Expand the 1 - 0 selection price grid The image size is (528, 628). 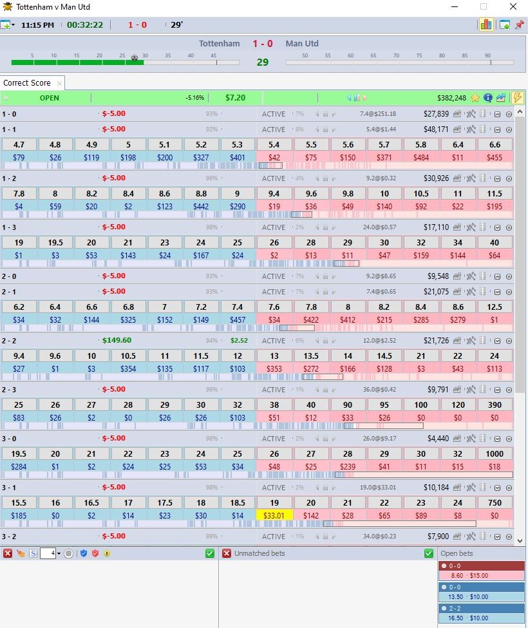[x=497, y=114]
